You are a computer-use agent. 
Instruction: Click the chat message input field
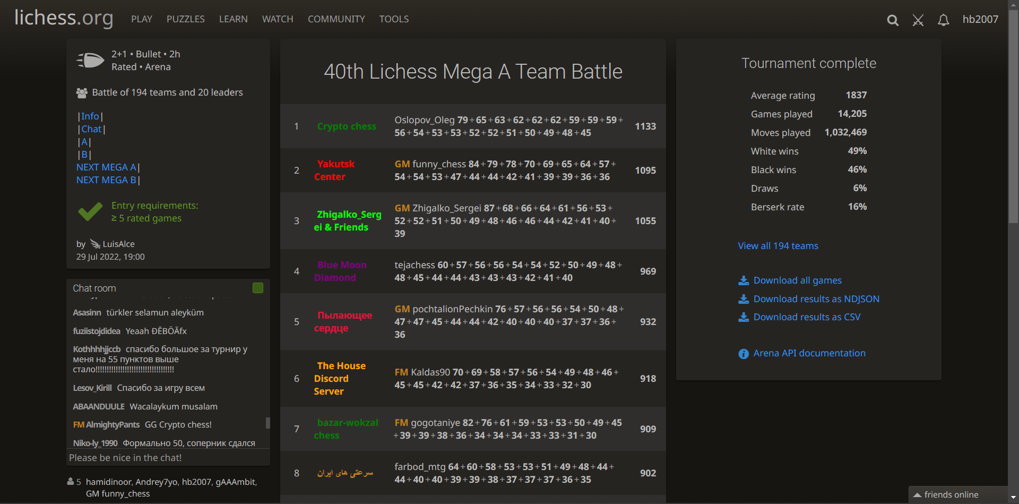point(168,458)
